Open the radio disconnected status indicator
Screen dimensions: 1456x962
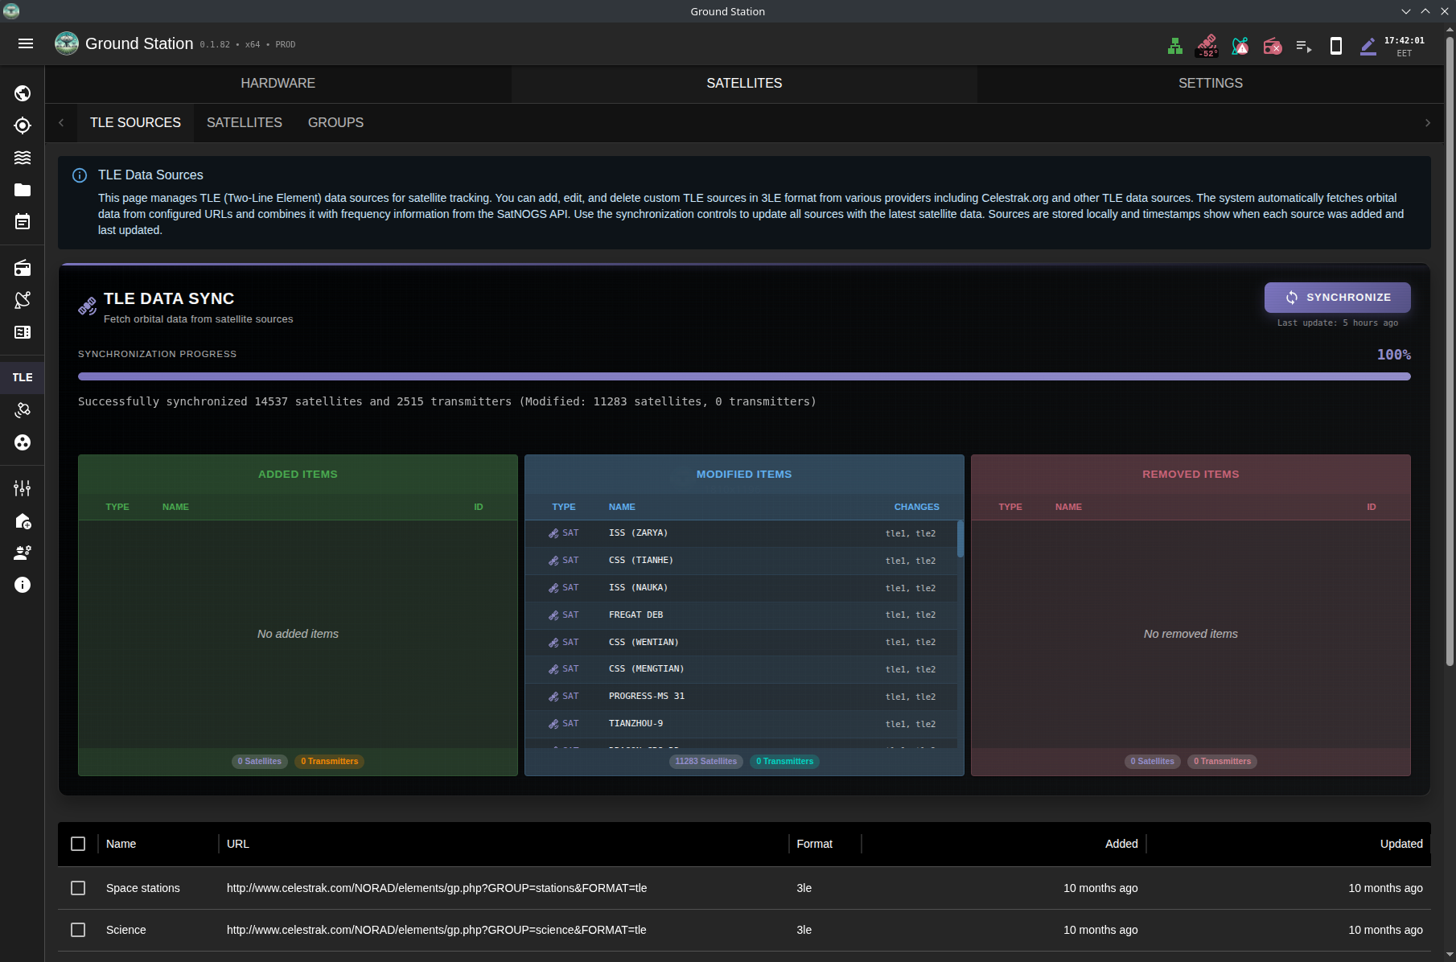click(x=1273, y=46)
